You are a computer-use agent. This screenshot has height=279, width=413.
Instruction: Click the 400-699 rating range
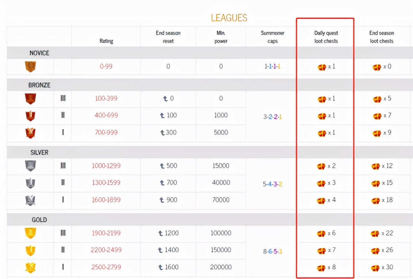[x=106, y=115]
